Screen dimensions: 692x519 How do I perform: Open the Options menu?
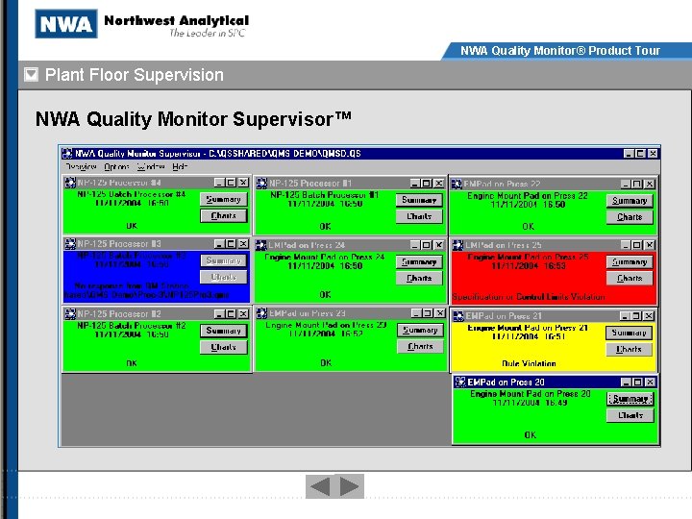[x=116, y=167]
